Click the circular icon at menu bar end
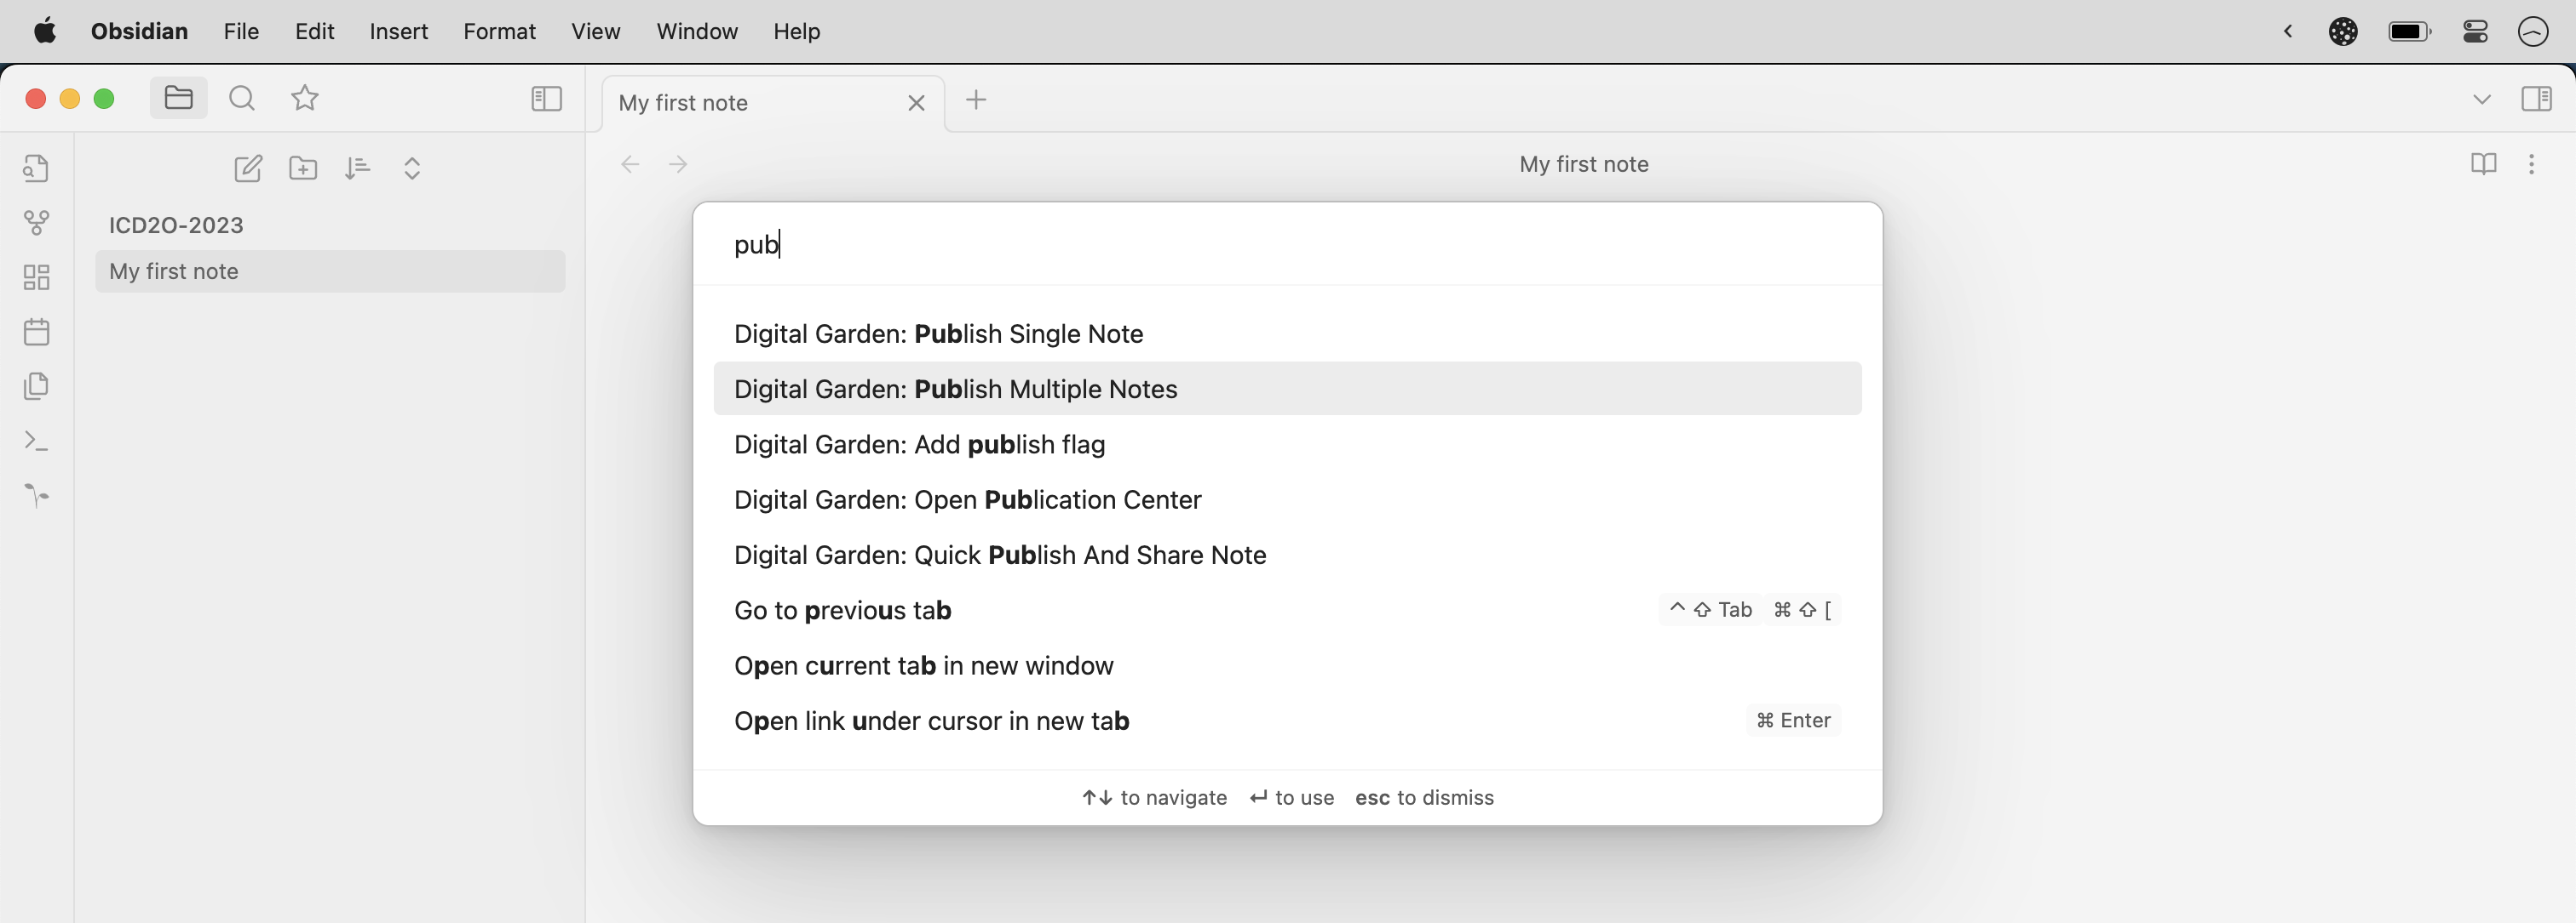This screenshot has width=2576, height=923. pyautogui.click(x=2533, y=32)
